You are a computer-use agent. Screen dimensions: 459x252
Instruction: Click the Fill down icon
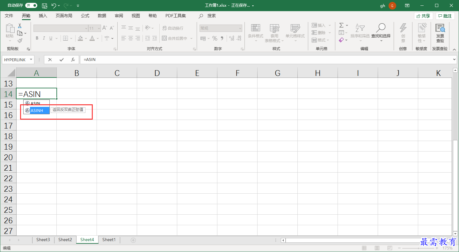click(x=341, y=33)
